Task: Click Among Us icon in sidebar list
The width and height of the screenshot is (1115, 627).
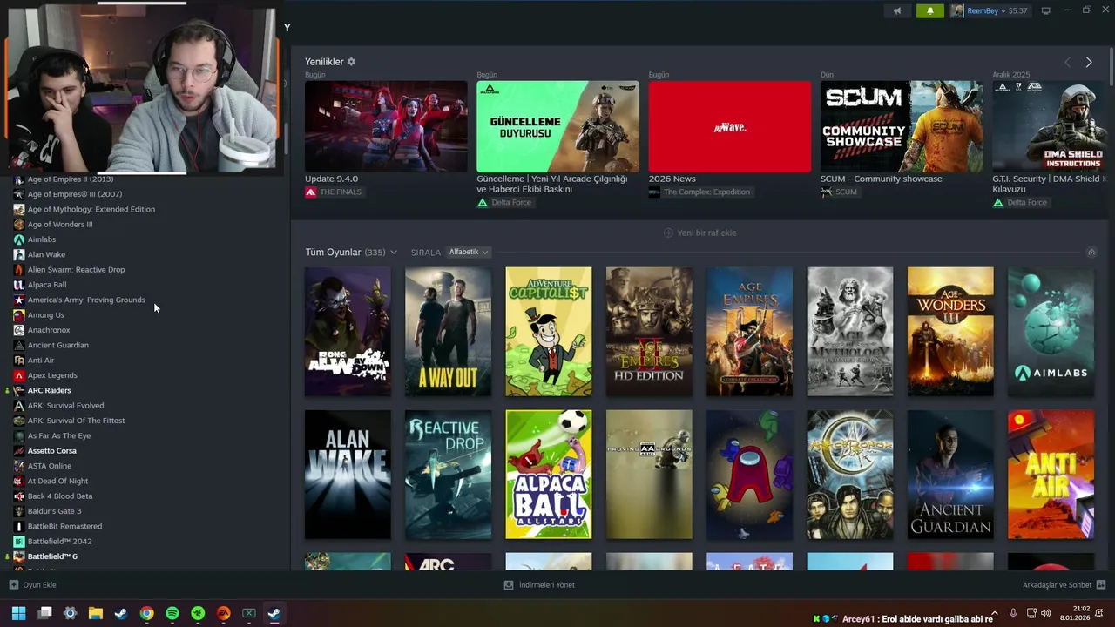Action: click(x=19, y=315)
